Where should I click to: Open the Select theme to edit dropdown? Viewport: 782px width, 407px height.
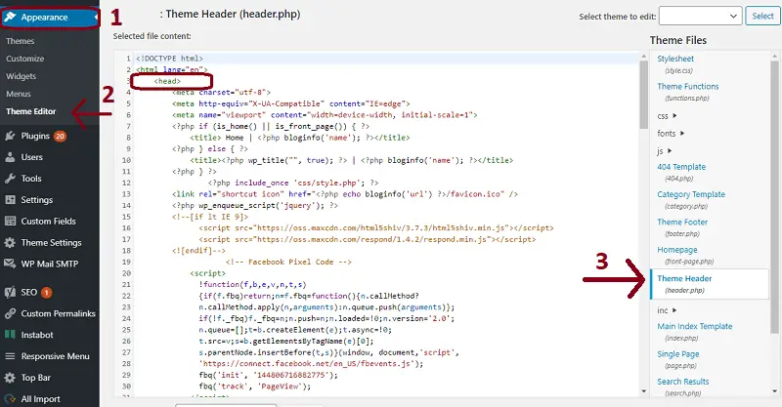[700, 16]
